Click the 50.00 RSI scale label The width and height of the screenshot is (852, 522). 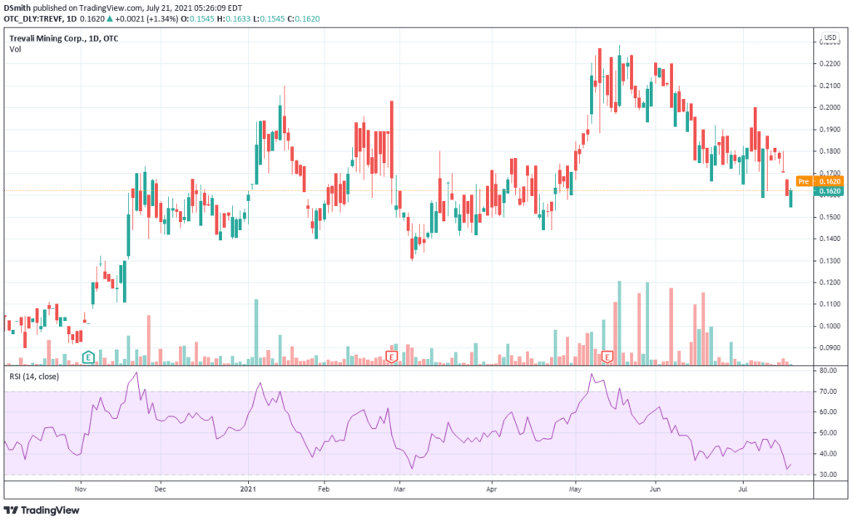pos(828,433)
